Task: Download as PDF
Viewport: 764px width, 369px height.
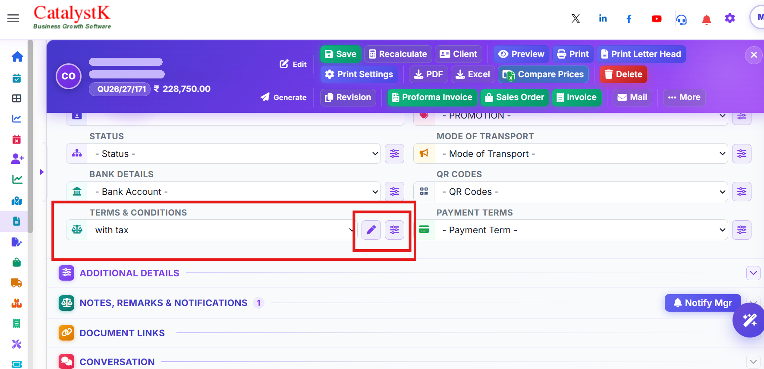Action: (428, 74)
